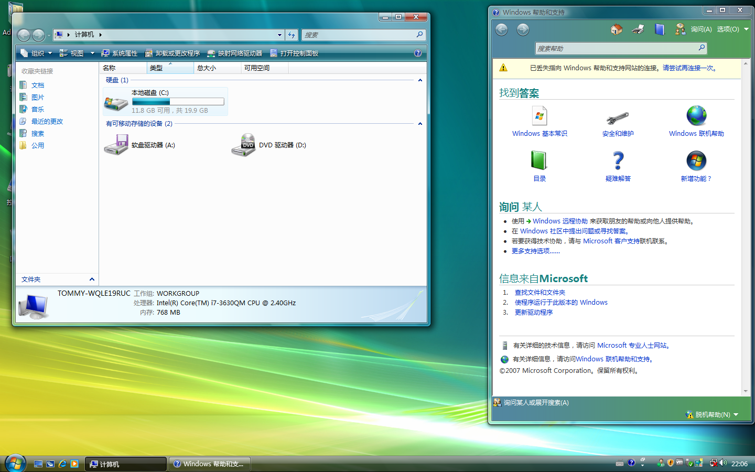Click the Print icon in Help window

point(638,29)
